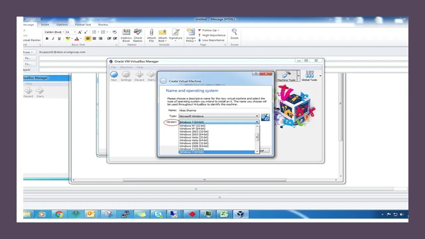425x239 pixels.
Task: Open font size dropdown showing 11
Action: (x=75, y=32)
